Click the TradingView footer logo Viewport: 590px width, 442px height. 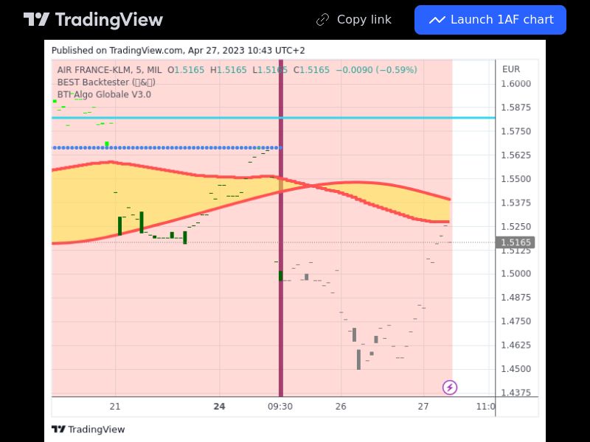click(x=88, y=429)
